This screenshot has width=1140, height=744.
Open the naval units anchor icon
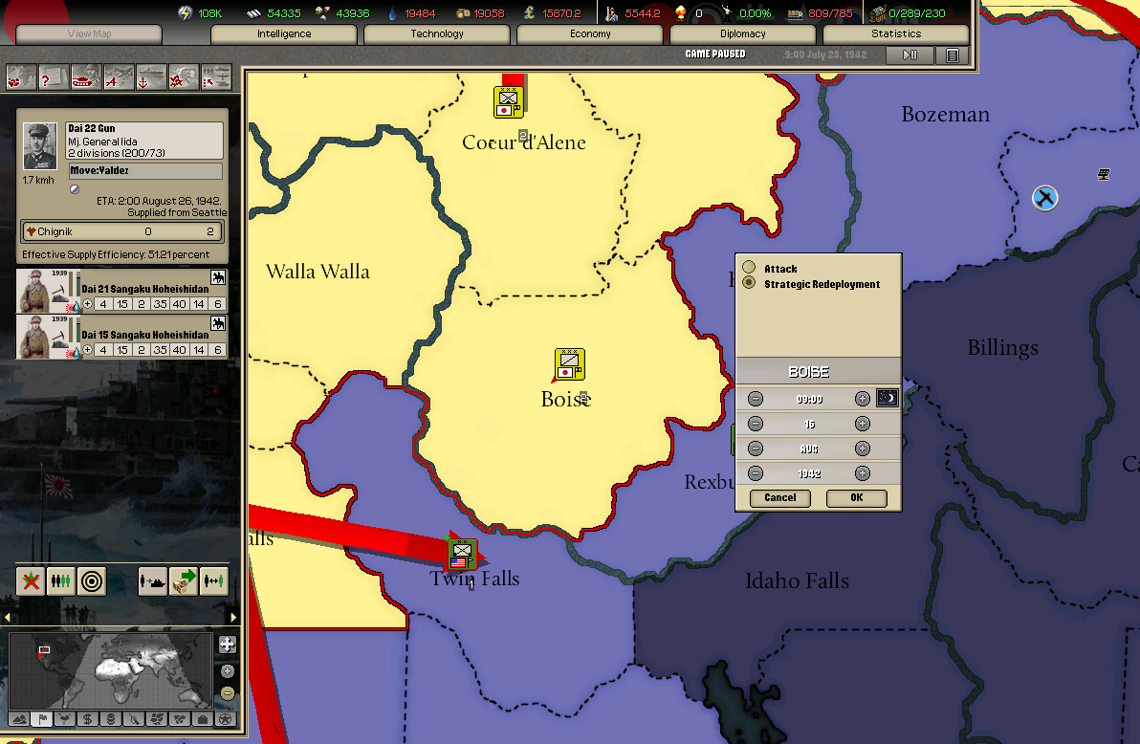[x=151, y=77]
